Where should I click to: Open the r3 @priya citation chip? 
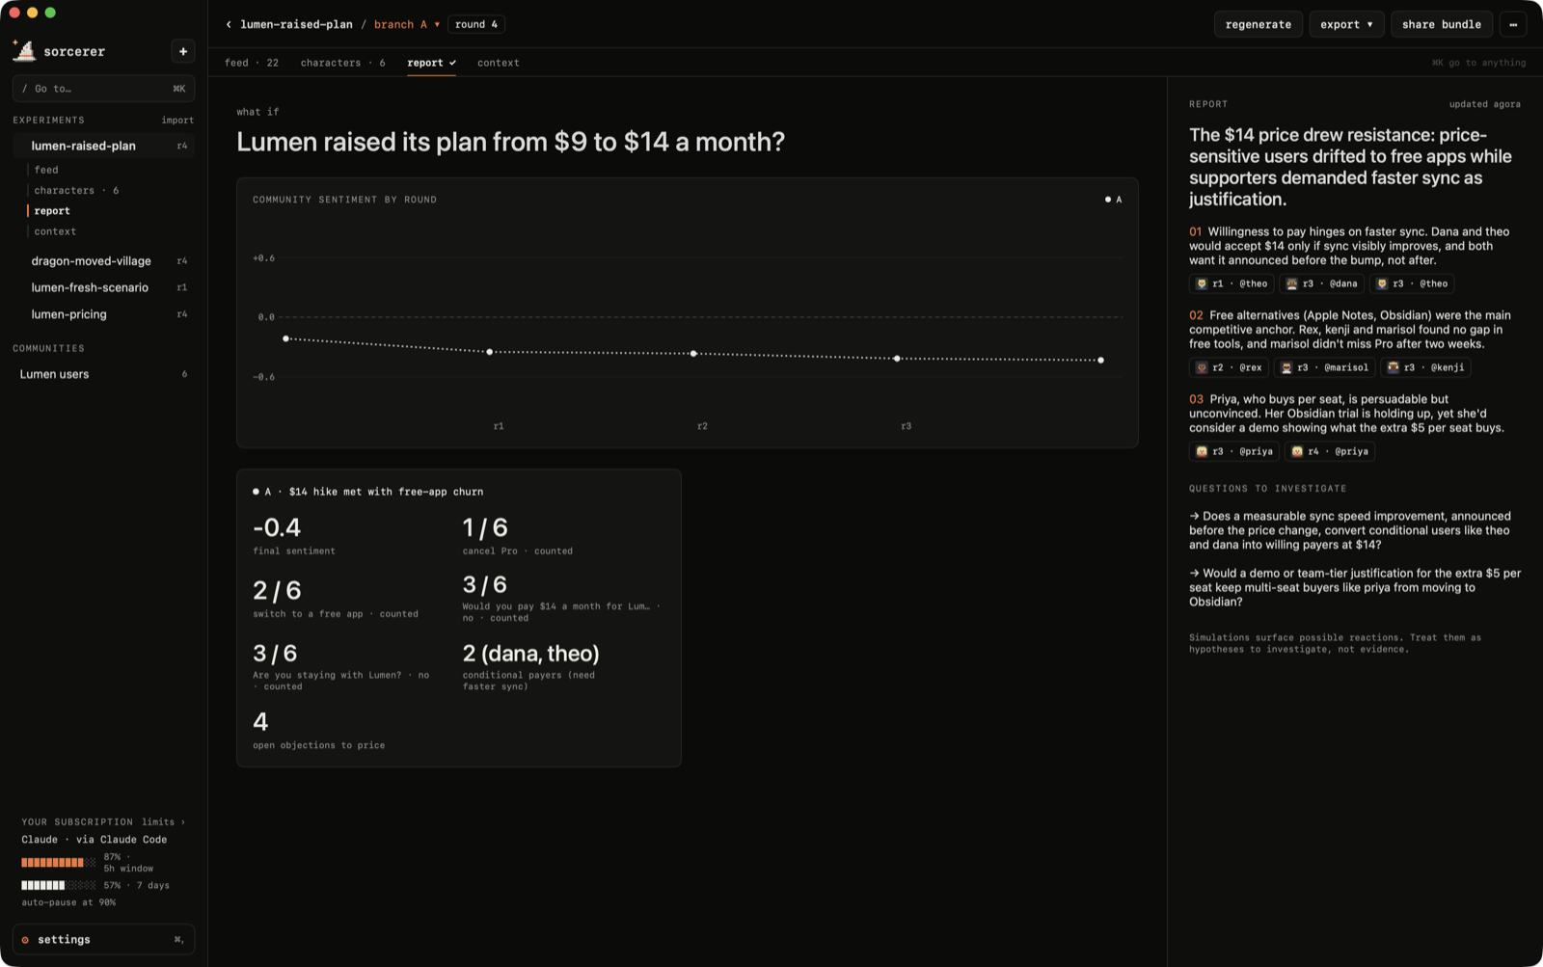pyautogui.click(x=1234, y=451)
